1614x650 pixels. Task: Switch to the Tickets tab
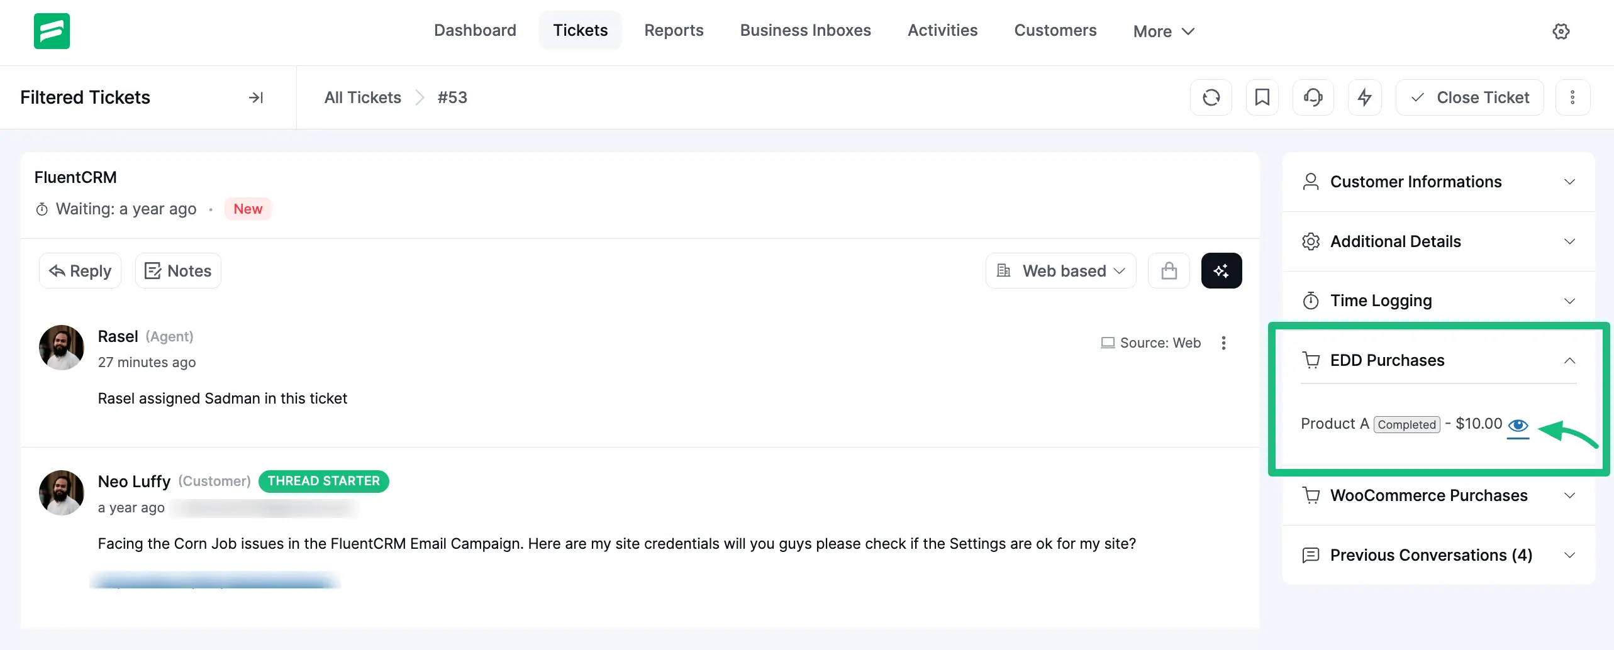click(x=580, y=30)
